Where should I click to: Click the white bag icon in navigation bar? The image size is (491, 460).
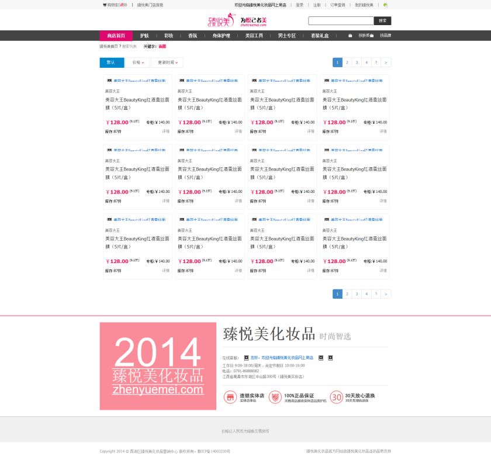(350, 36)
